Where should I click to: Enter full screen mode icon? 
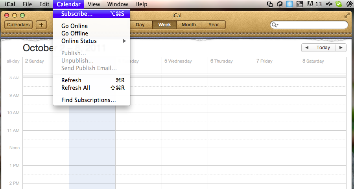click(347, 15)
